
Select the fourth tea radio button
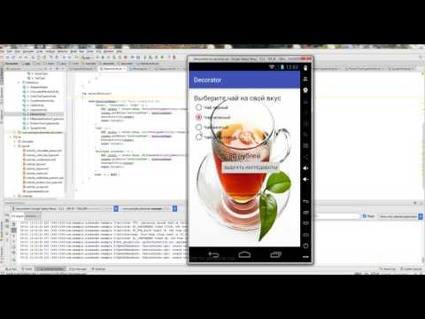[x=199, y=136]
